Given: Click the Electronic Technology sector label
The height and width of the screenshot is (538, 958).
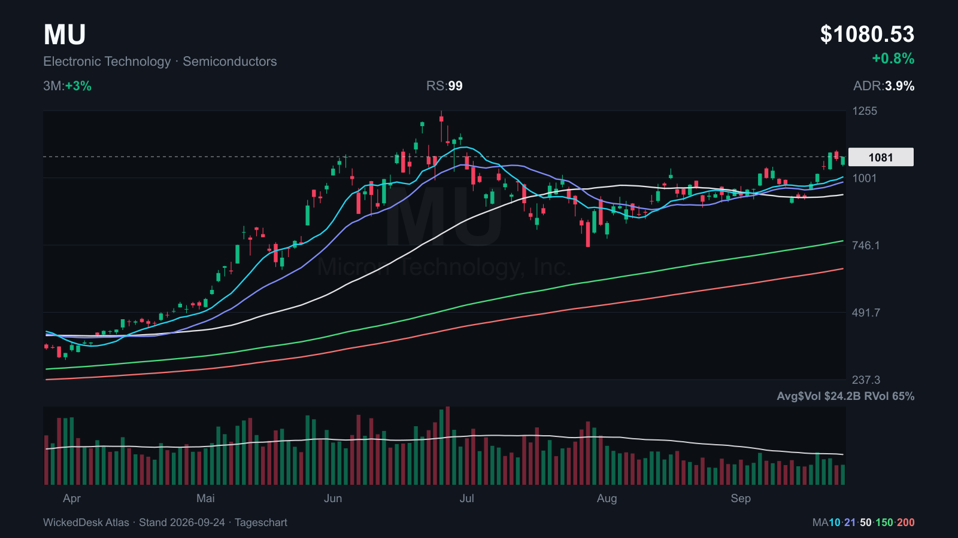Looking at the screenshot, I should tap(107, 62).
